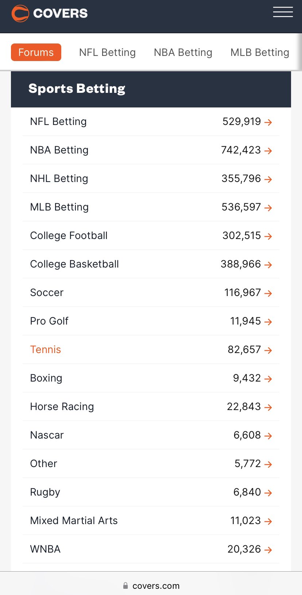Click the lock icon beside covers.com

(x=125, y=585)
